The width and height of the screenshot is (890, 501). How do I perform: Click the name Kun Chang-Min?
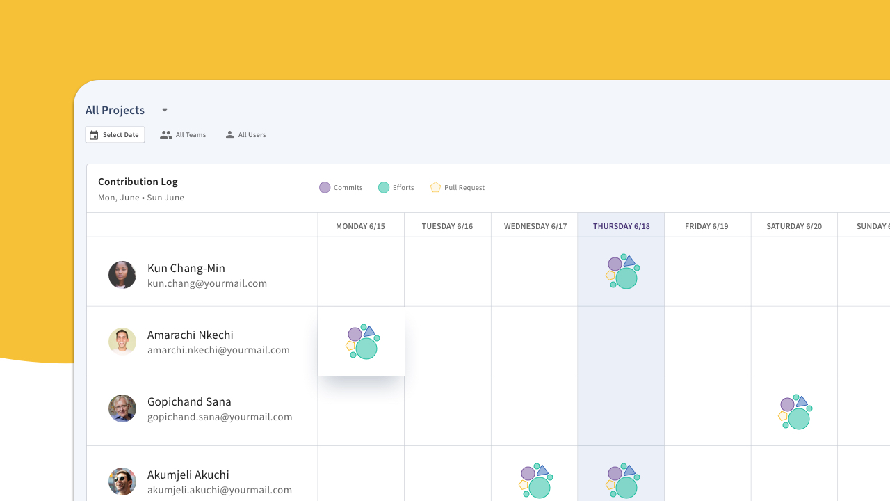click(186, 268)
